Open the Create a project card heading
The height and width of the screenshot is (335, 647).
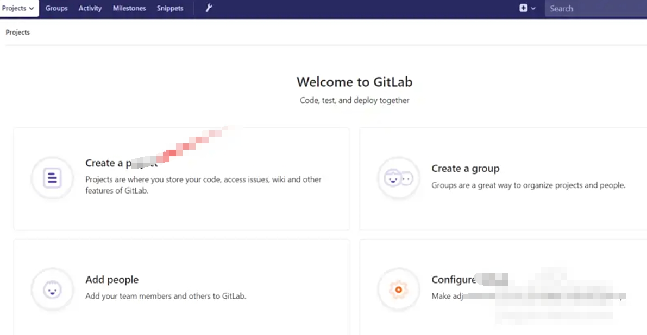click(x=121, y=163)
